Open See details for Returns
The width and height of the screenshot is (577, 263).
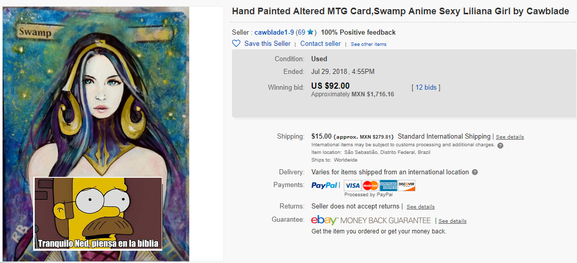[420, 207]
